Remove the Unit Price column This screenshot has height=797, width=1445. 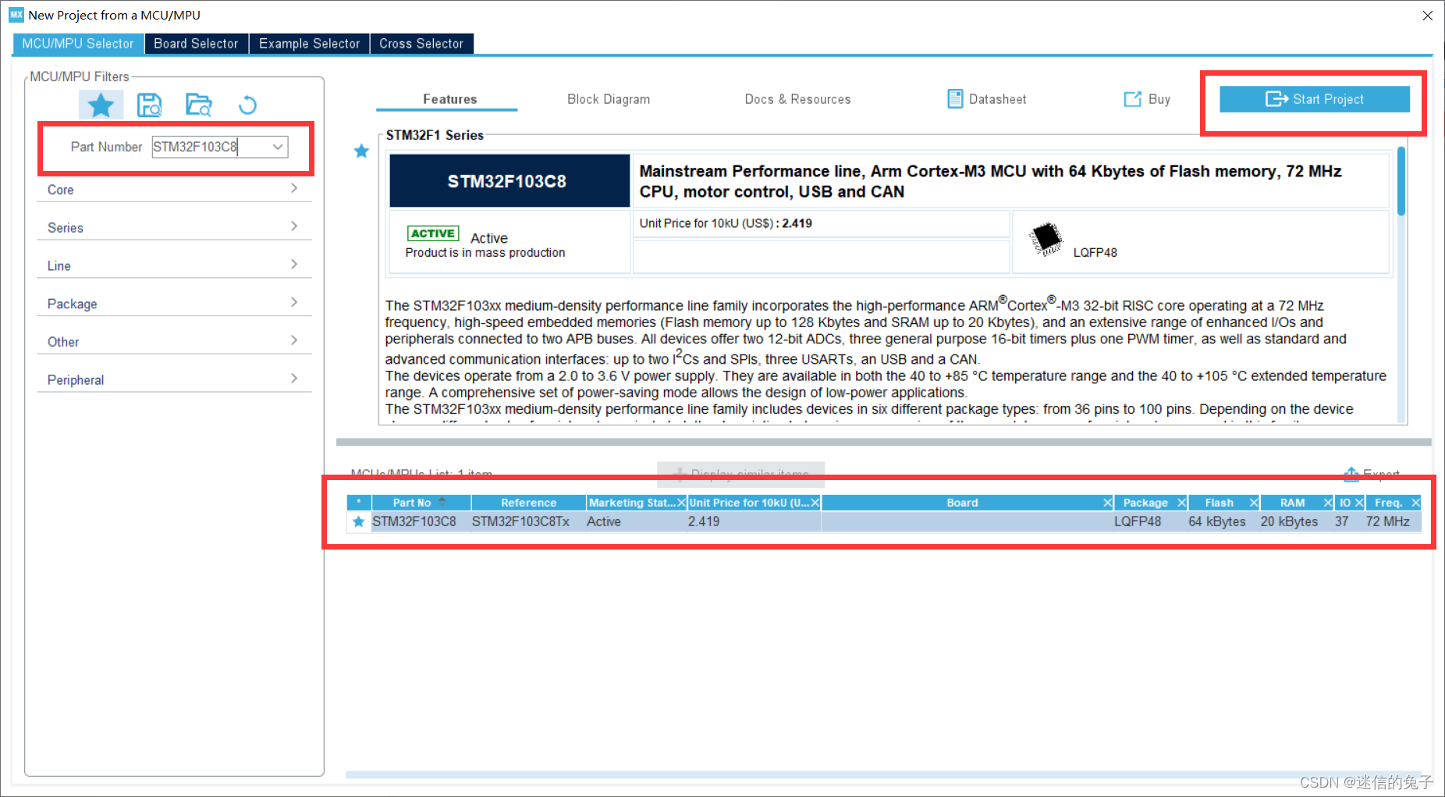[x=815, y=503]
